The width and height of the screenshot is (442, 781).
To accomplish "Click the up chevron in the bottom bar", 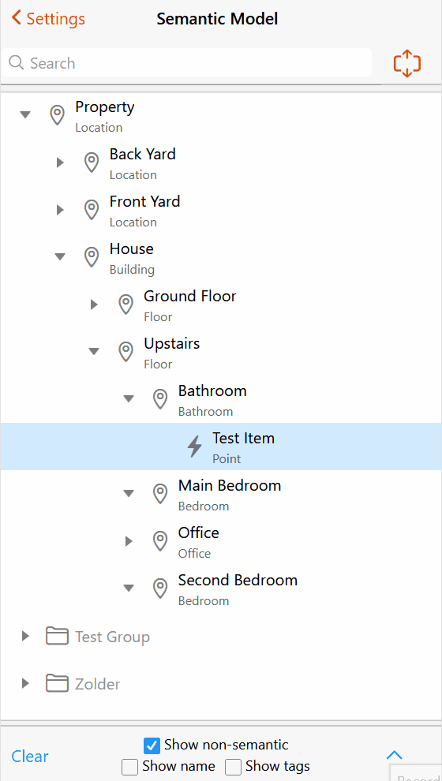I will [394, 755].
